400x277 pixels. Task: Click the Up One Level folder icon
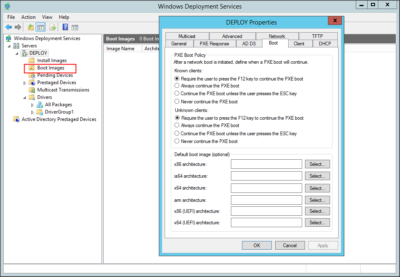pyautogui.click(x=31, y=27)
